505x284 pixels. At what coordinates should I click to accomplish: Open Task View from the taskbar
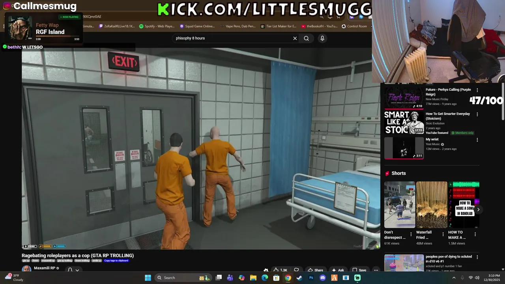[219, 278]
